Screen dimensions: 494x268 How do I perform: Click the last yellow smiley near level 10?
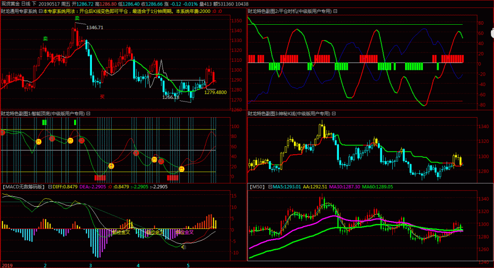pyautogui.click(x=181, y=169)
